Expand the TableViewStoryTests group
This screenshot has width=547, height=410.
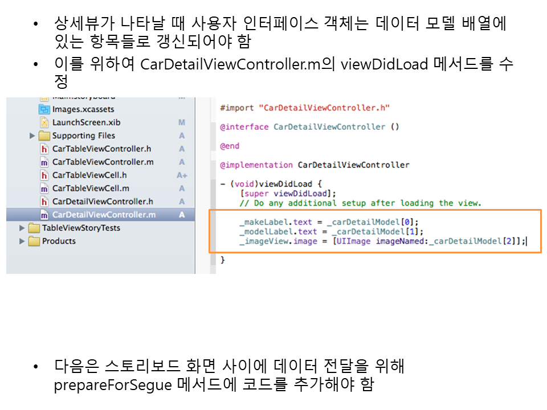(22, 228)
